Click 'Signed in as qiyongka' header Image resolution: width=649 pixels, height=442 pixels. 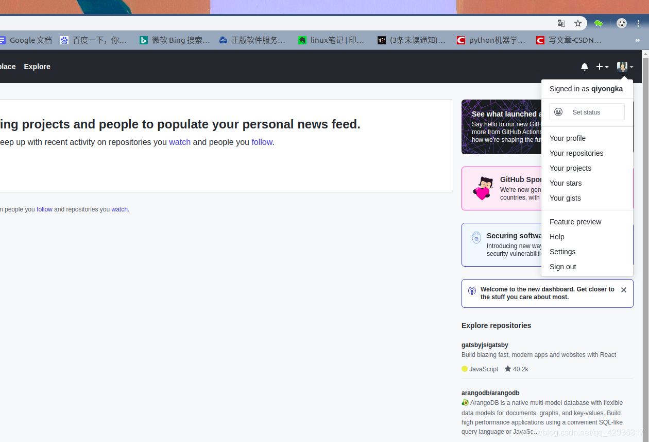tap(586, 89)
